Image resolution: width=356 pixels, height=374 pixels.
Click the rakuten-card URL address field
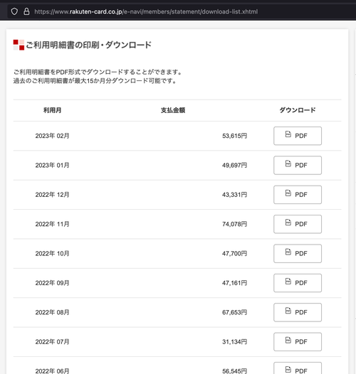coord(146,11)
